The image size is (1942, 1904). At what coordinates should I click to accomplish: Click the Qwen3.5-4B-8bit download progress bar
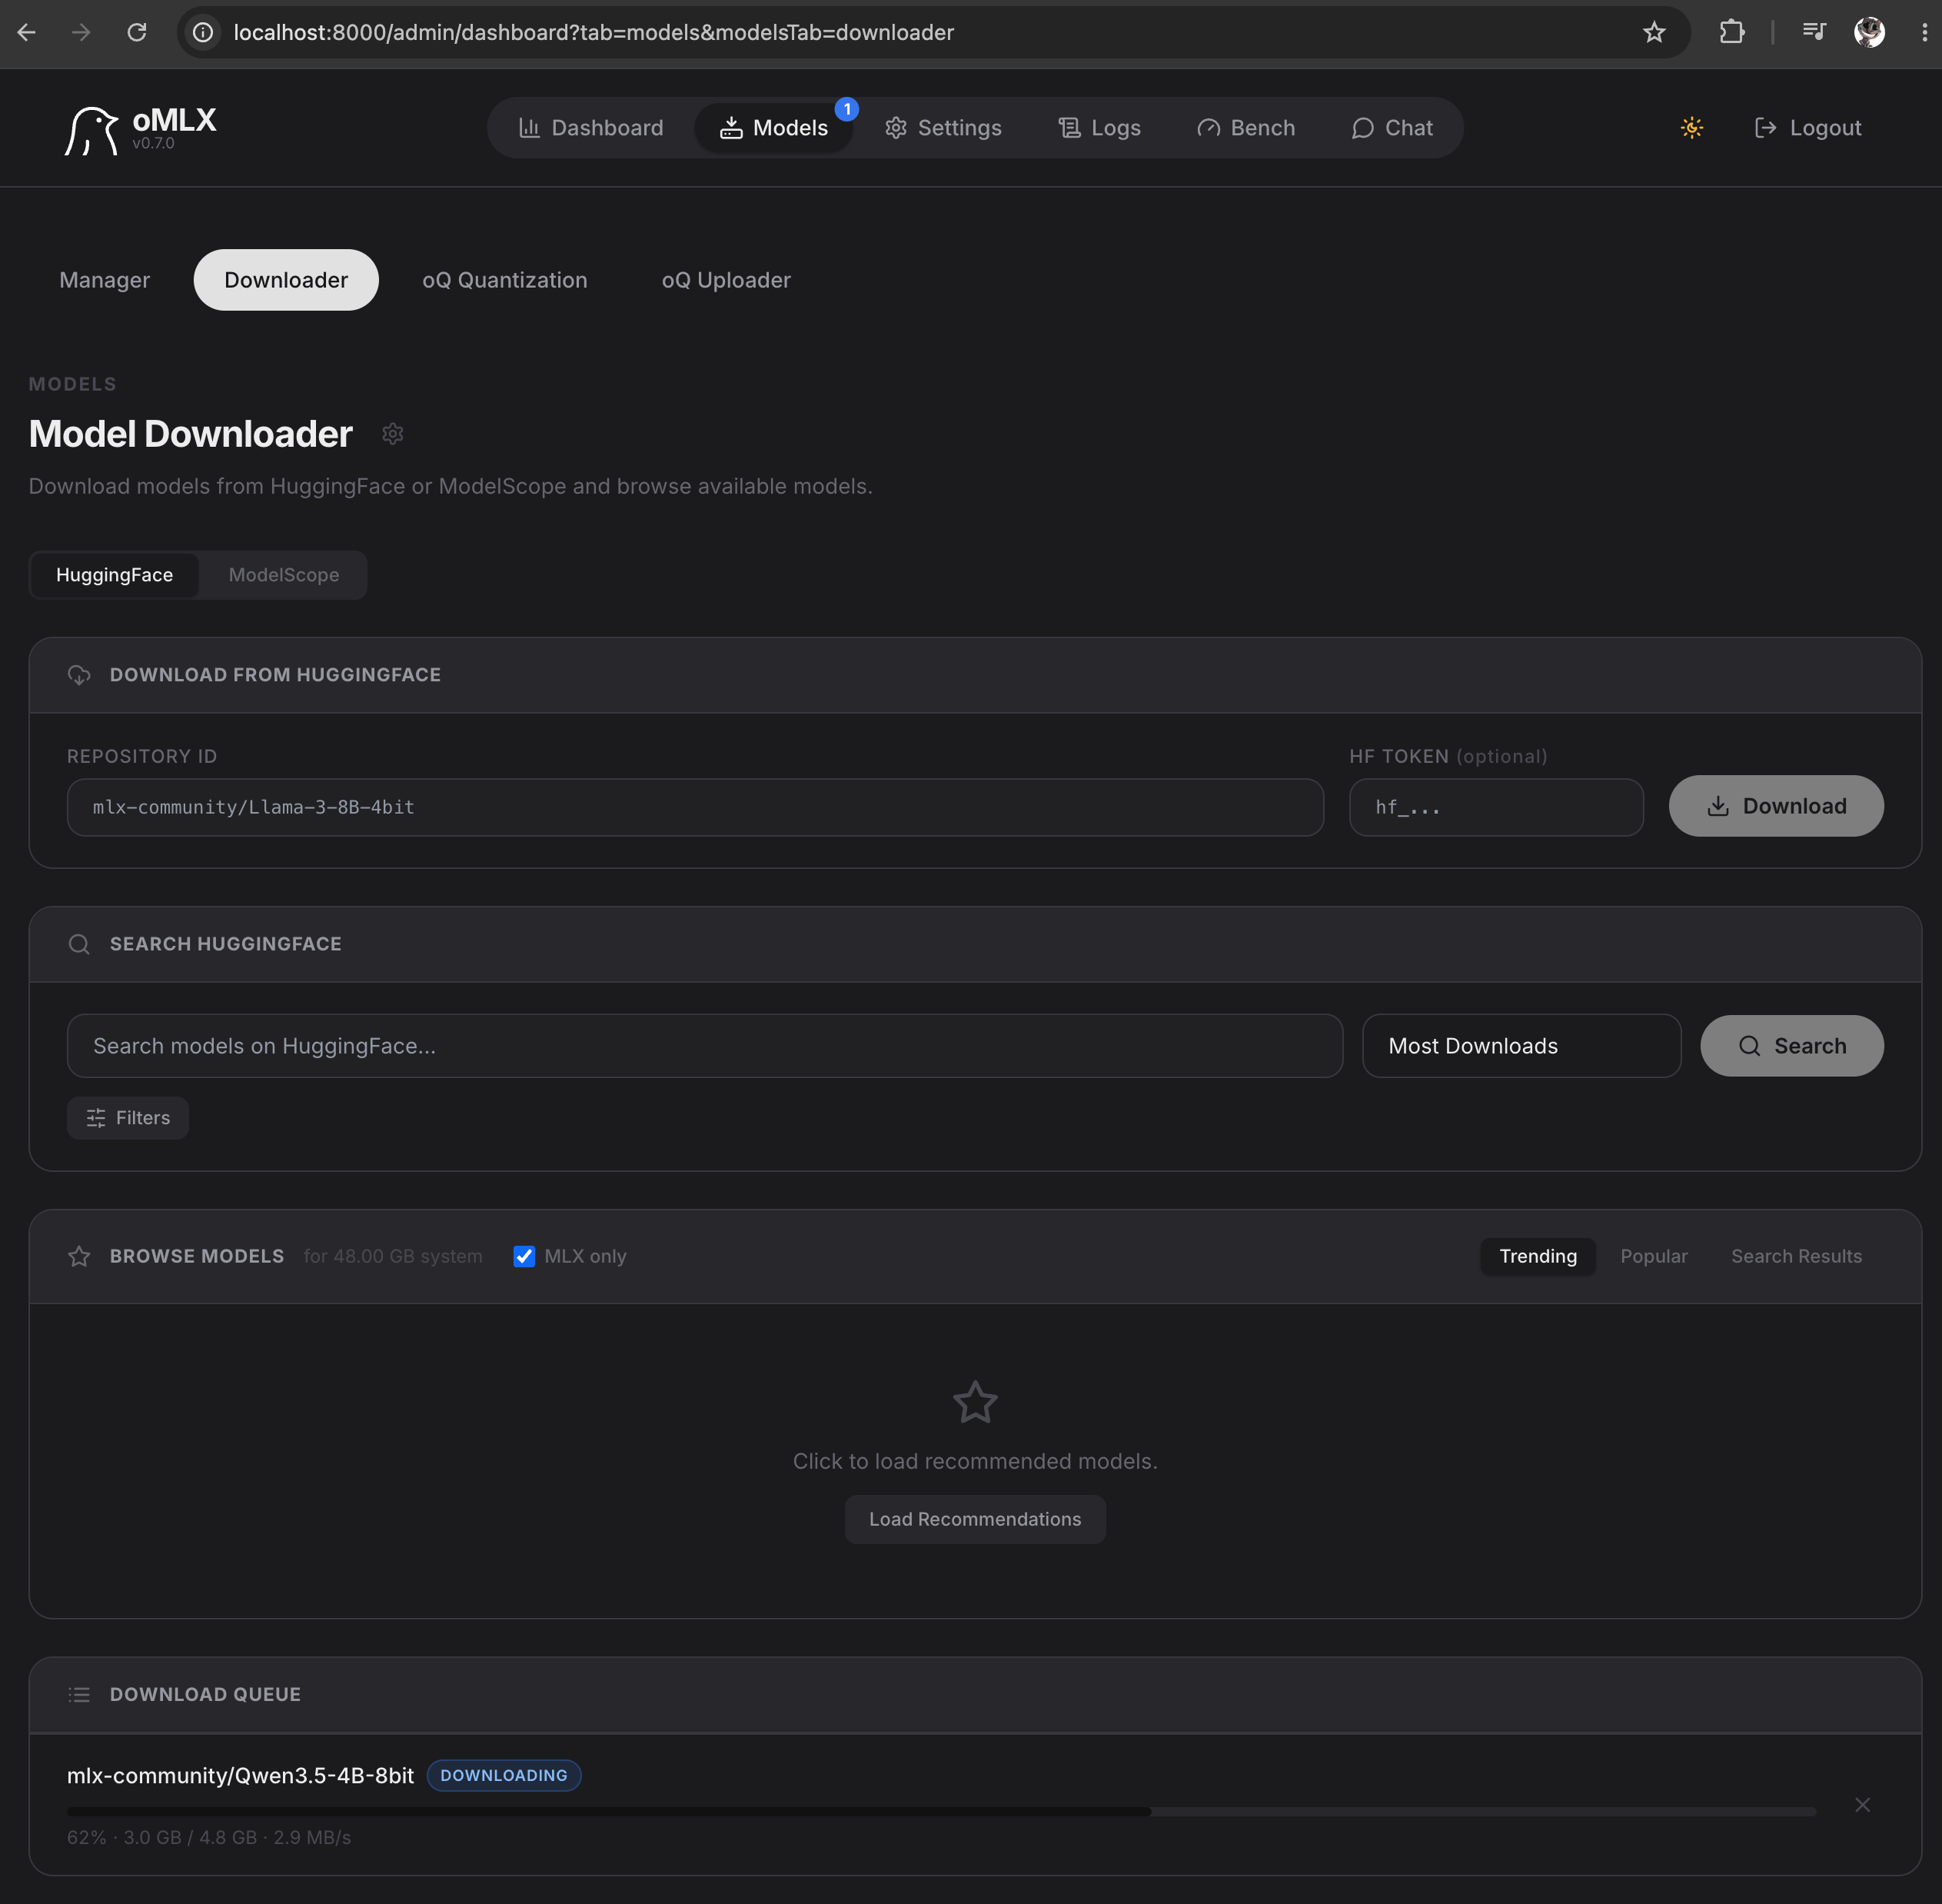(x=941, y=1811)
